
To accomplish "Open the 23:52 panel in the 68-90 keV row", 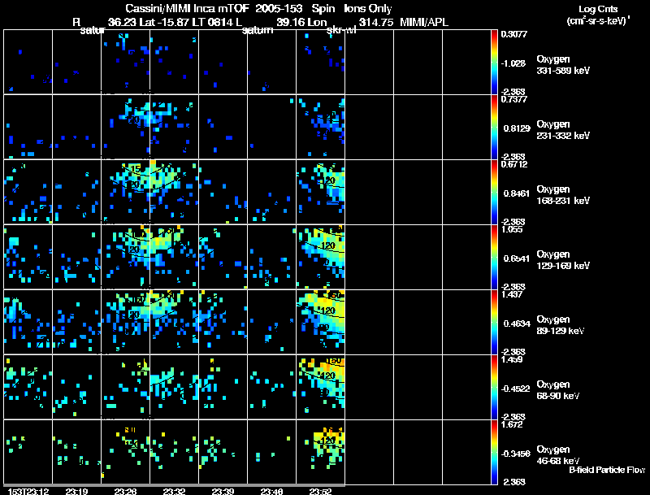I will pos(320,387).
